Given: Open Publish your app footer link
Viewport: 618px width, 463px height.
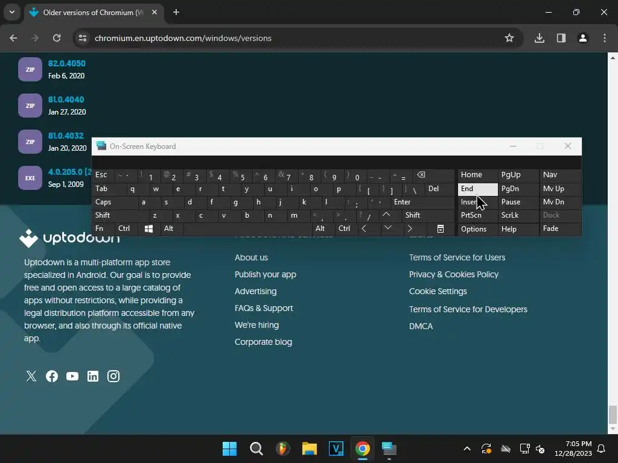Looking at the screenshot, I should [266, 274].
